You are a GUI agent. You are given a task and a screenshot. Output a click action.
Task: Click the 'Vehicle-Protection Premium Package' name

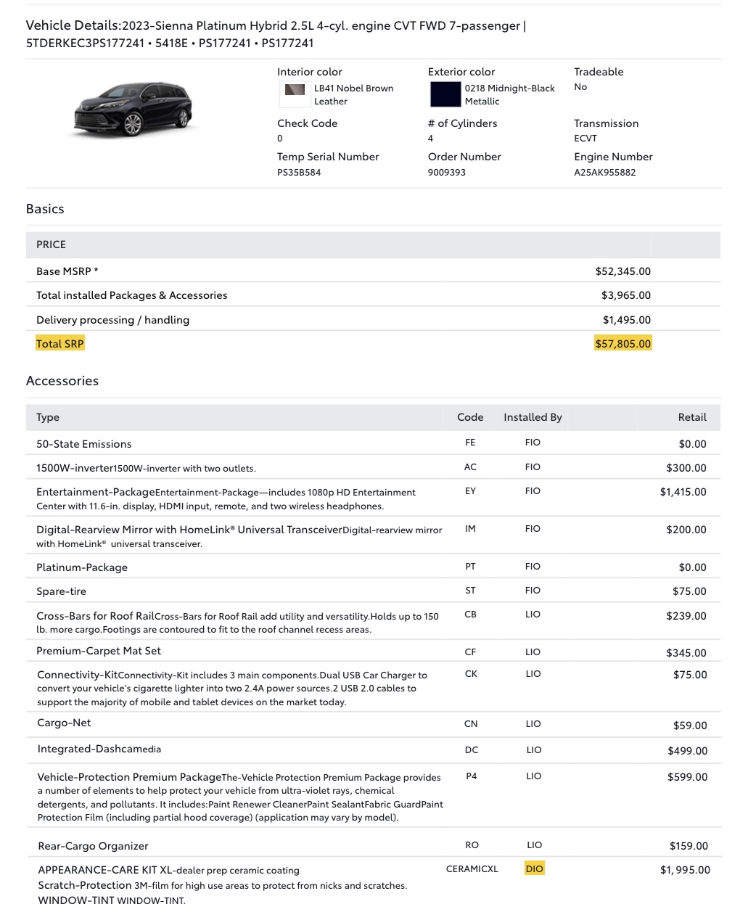pos(129,777)
